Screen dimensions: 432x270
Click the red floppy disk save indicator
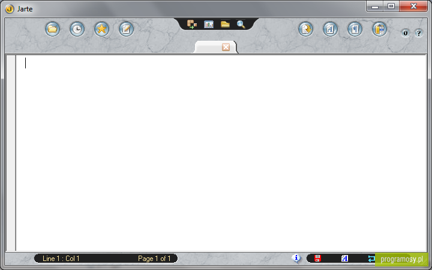(317, 259)
